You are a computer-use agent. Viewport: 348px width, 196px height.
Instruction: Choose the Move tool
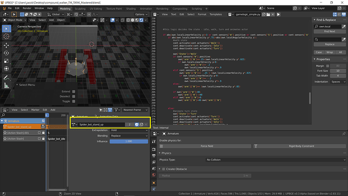(x=6, y=45)
